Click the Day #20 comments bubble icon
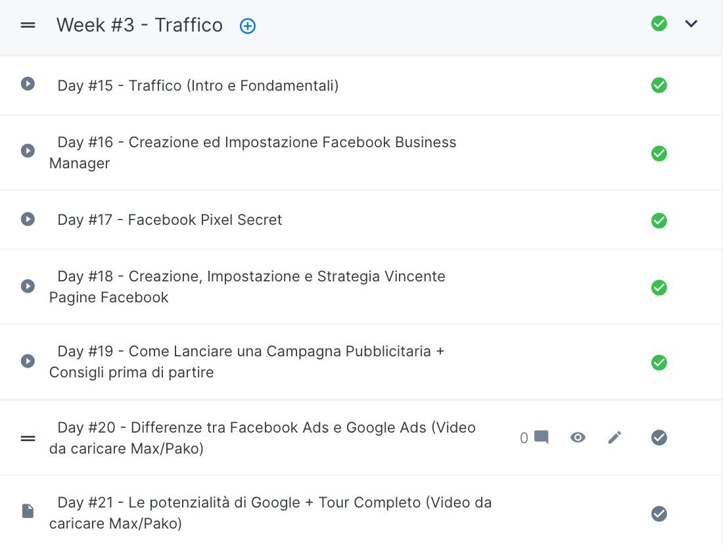The width and height of the screenshot is (723, 545). tap(542, 437)
